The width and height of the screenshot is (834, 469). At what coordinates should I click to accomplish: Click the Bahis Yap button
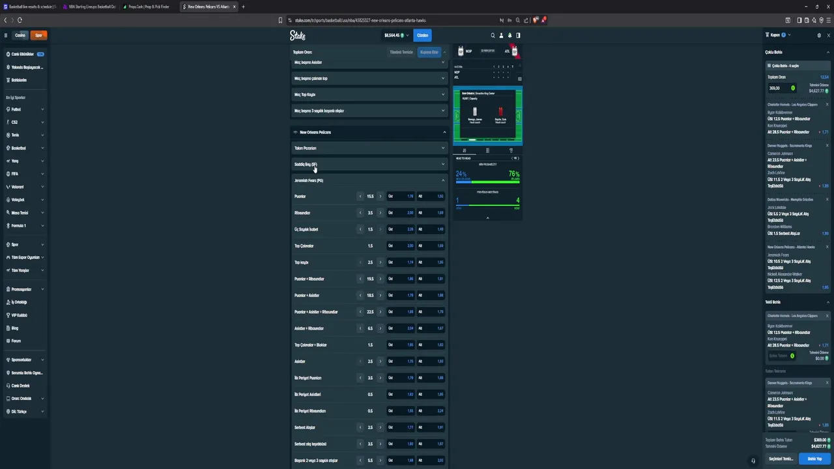[x=814, y=459]
